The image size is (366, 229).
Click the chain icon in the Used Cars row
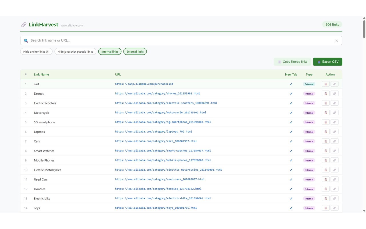[x=335, y=179]
